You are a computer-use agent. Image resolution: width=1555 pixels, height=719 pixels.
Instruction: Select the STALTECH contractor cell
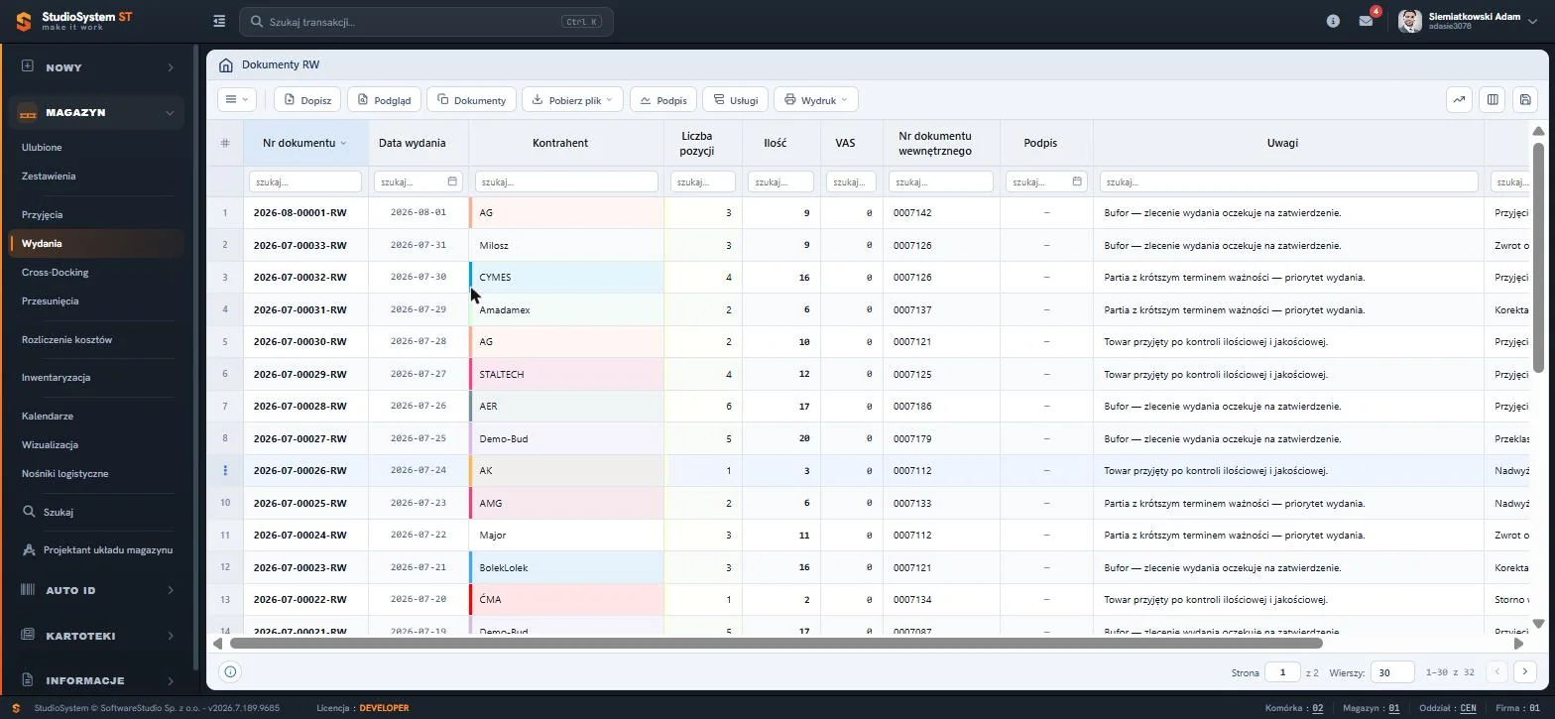pyautogui.click(x=566, y=375)
